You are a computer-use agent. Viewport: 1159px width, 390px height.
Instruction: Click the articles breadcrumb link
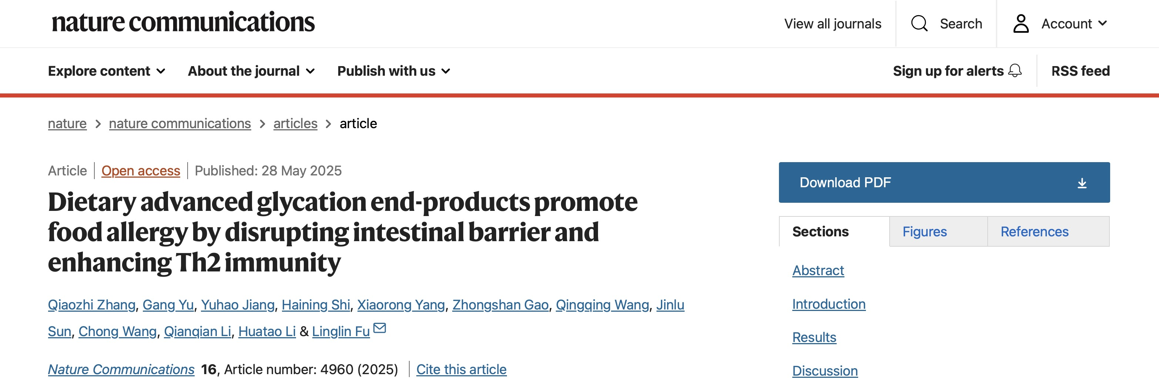[295, 123]
